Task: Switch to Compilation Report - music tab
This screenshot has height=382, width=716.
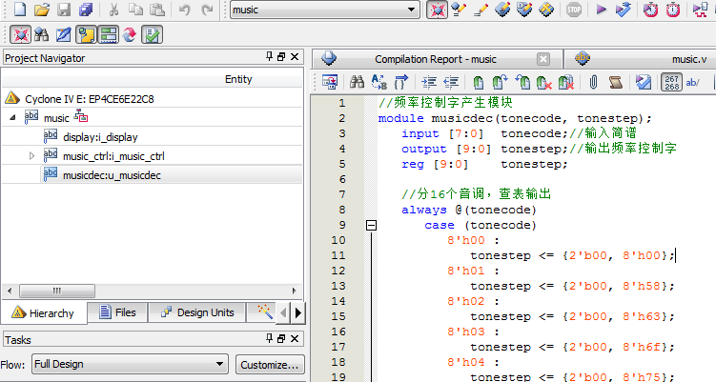Action: click(x=435, y=59)
